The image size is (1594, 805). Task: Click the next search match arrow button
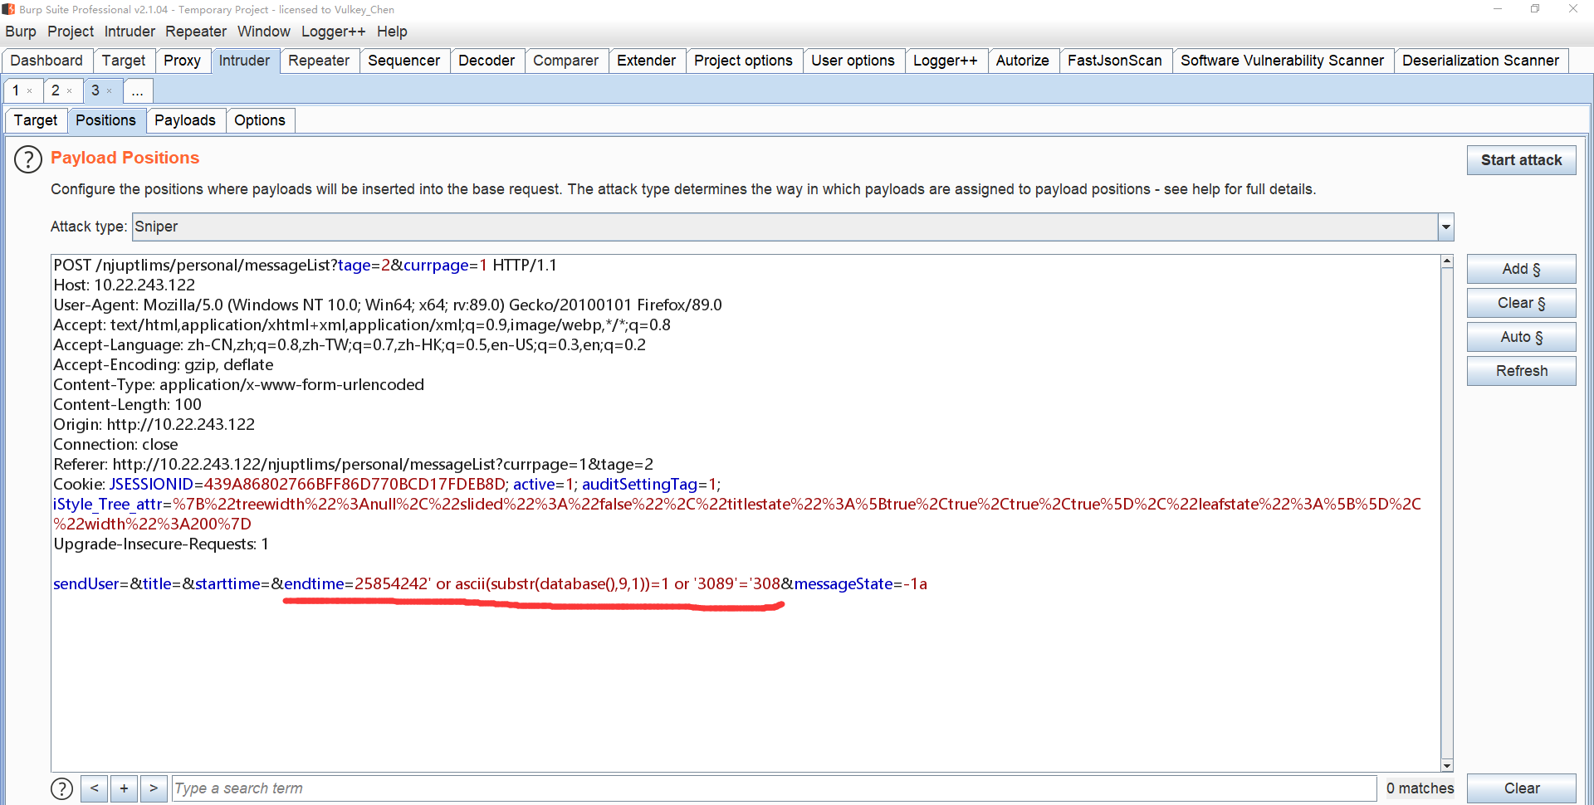[154, 788]
